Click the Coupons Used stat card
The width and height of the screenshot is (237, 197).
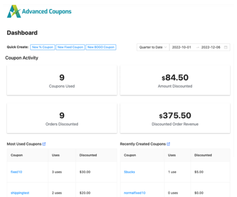62,81
